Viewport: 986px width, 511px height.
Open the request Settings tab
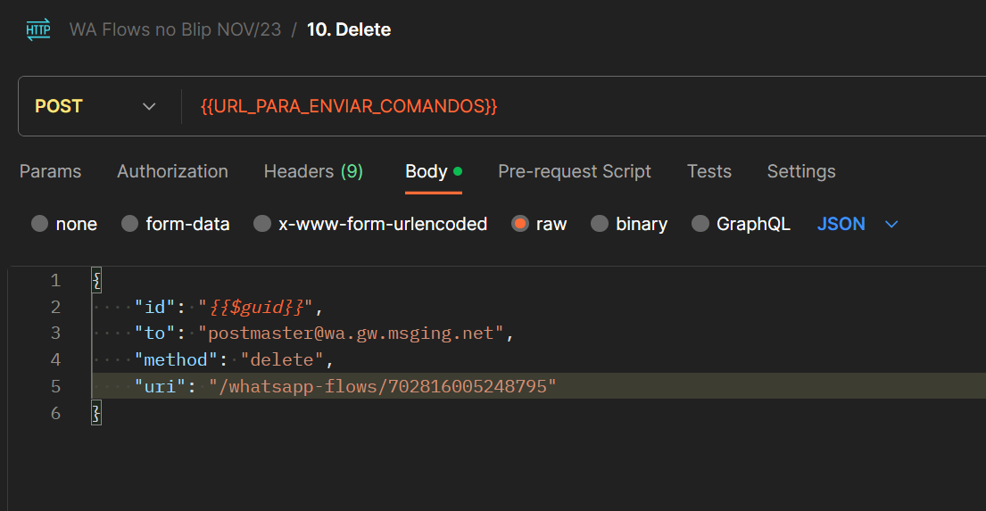801,171
